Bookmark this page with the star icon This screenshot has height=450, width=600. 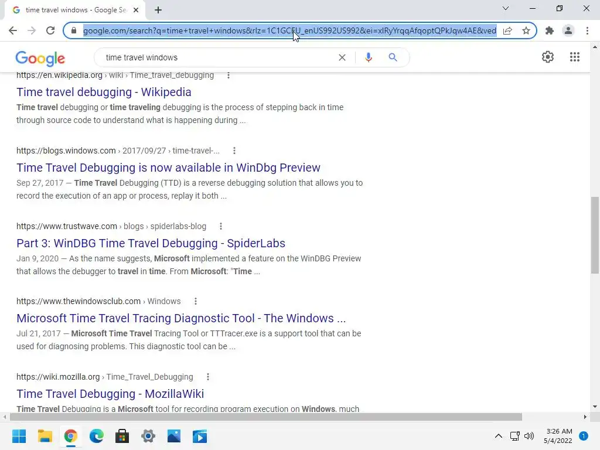(x=526, y=30)
